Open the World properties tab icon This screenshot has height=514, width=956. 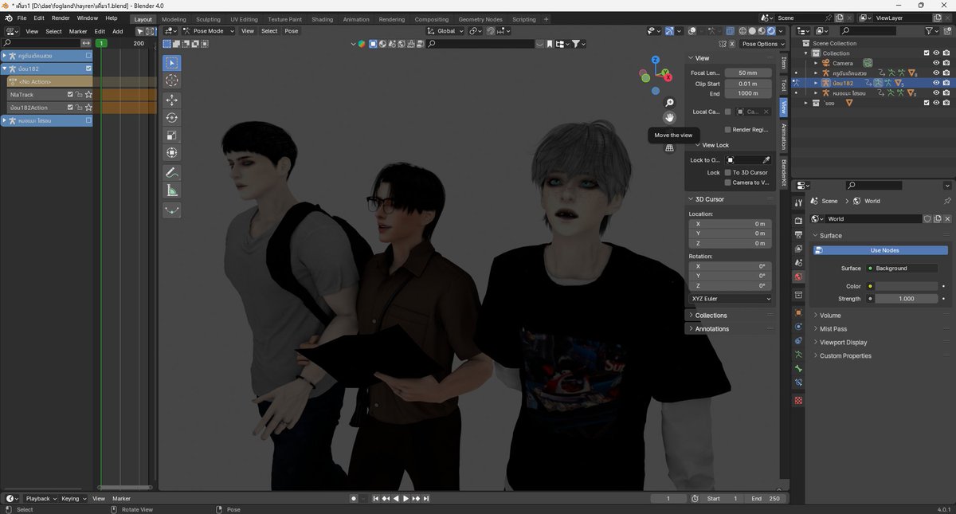click(798, 277)
